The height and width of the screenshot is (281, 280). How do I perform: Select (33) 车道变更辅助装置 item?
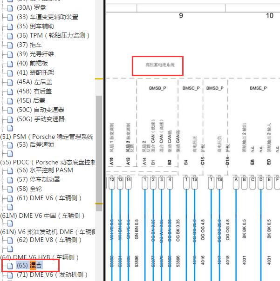click(x=48, y=17)
